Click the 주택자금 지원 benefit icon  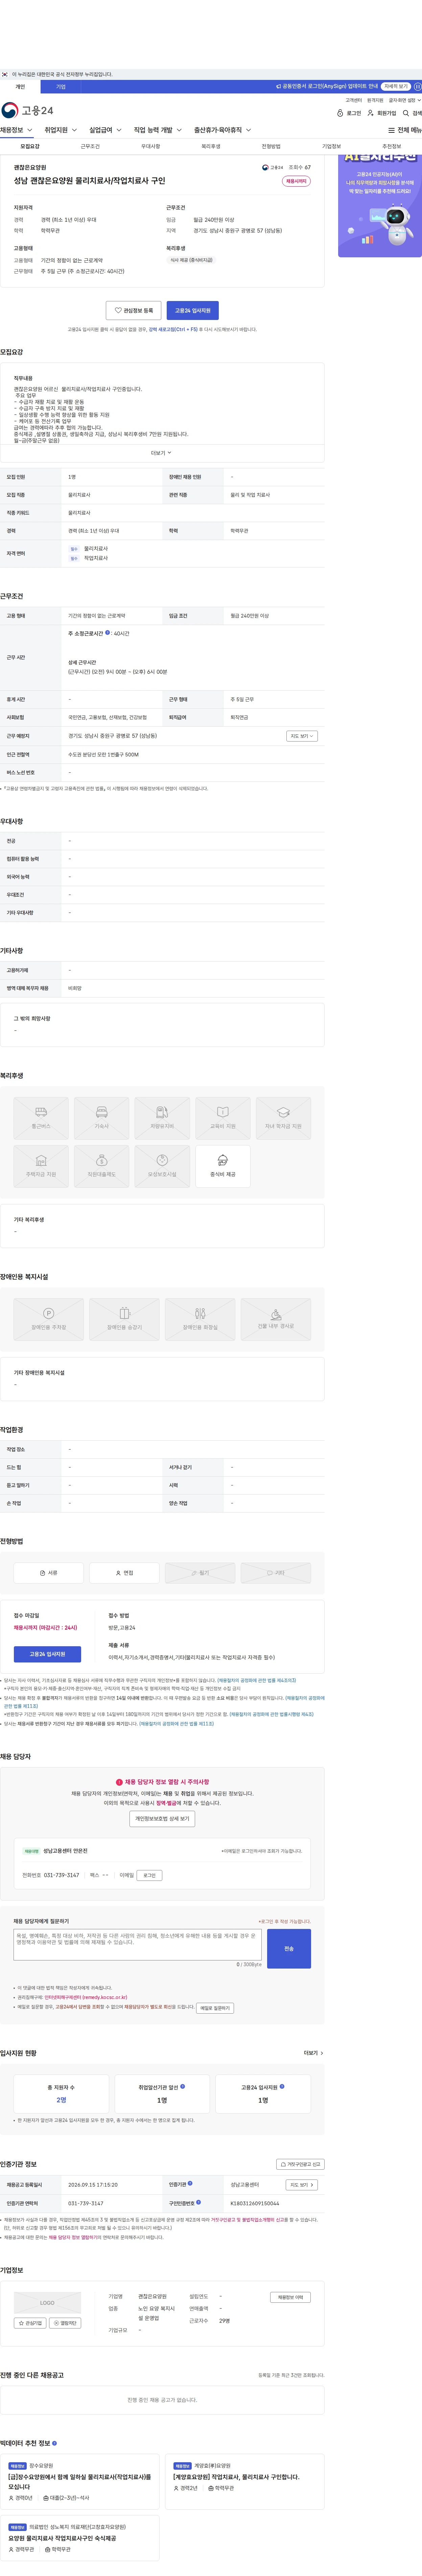click(41, 1166)
